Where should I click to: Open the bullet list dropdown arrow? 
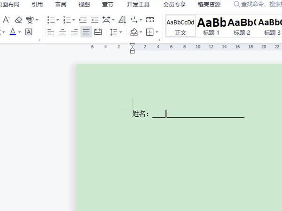tap(57, 20)
